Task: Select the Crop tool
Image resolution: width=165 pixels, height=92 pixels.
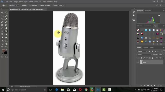Action: (x=2, y=19)
